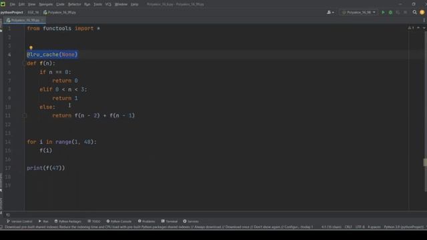This screenshot has height=240, width=427.
Task: Run the Polyakov_16_98 configuration
Action: (383, 12)
